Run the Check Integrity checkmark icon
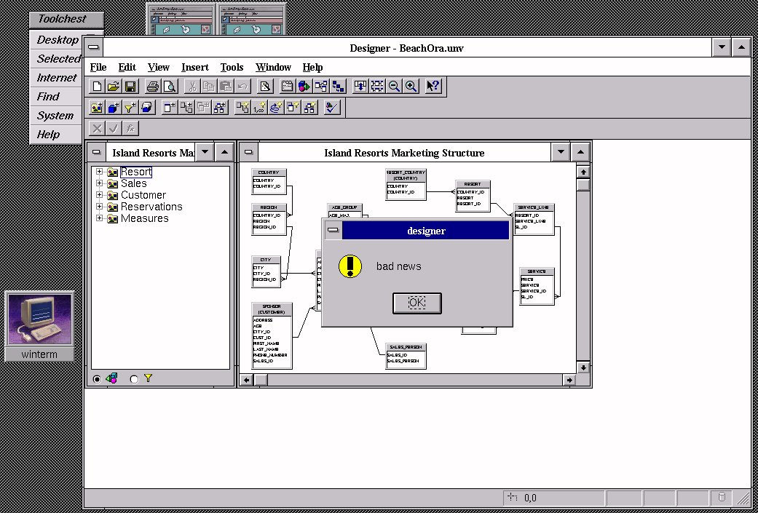The height and width of the screenshot is (513, 758). pyautogui.click(x=332, y=108)
